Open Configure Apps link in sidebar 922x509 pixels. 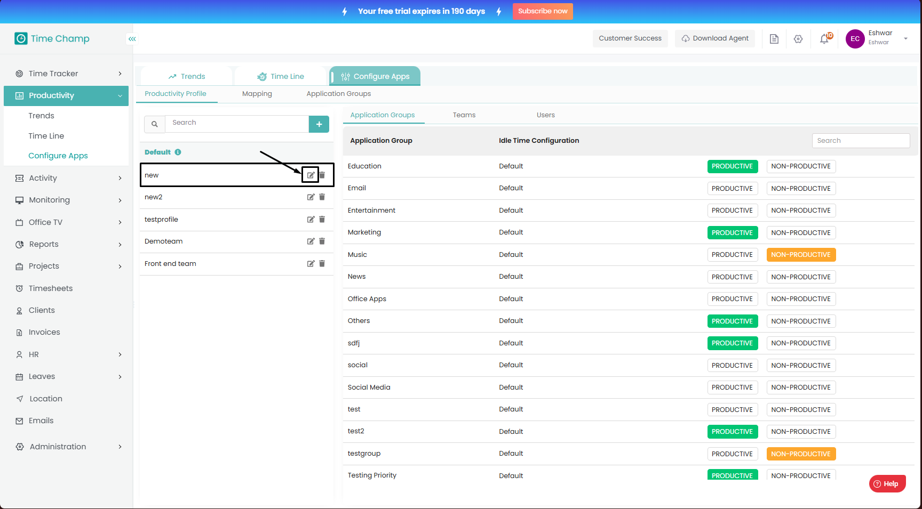point(58,156)
